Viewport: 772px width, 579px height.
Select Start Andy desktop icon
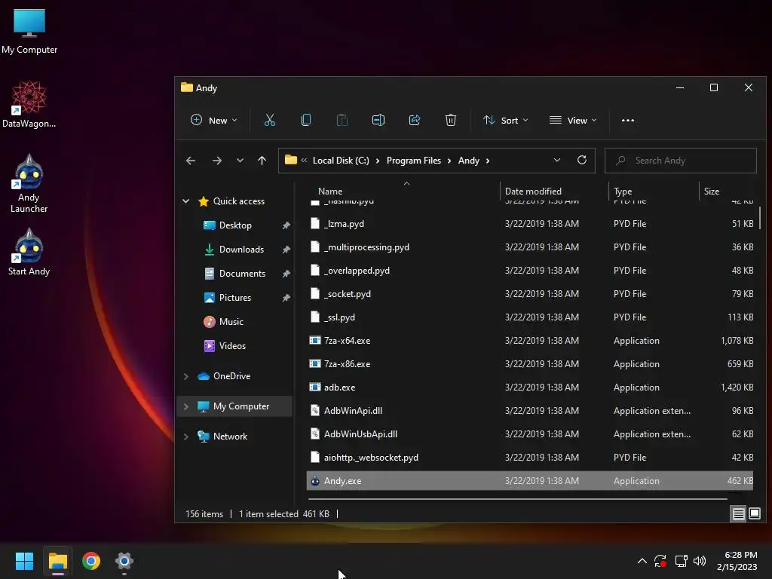click(x=29, y=252)
